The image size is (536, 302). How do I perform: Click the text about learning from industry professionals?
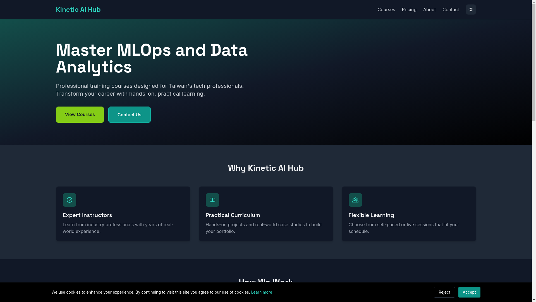(118, 228)
